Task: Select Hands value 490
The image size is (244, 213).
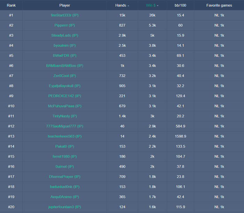Action: click(122, 167)
